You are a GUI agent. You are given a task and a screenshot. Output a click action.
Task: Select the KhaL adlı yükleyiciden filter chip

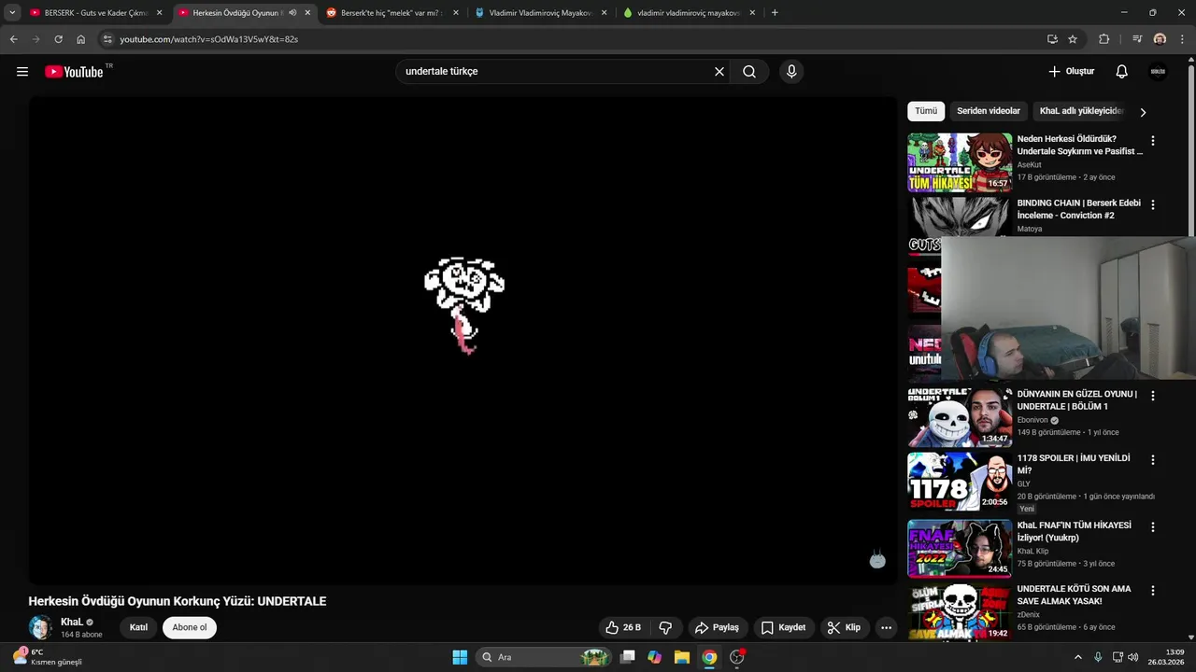1081,111
